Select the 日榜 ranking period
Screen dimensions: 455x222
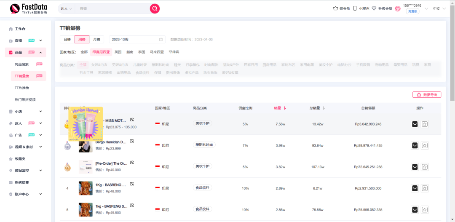pyautogui.click(x=67, y=40)
